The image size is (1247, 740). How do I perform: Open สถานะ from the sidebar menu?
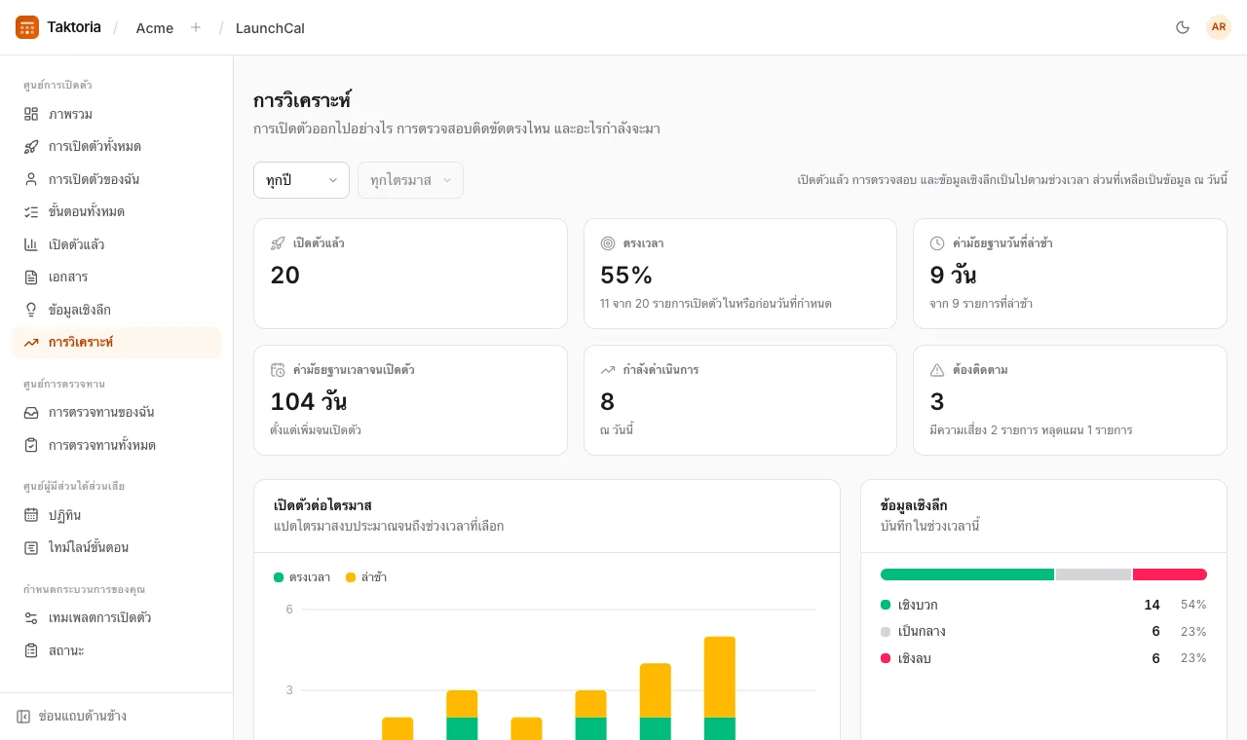pos(116,650)
